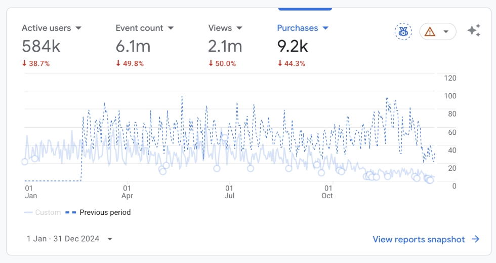Image resolution: width=496 pixels, height=263 pixels.
Task: Click the dashed-circle medal badge icon
Action: (403, 31)
